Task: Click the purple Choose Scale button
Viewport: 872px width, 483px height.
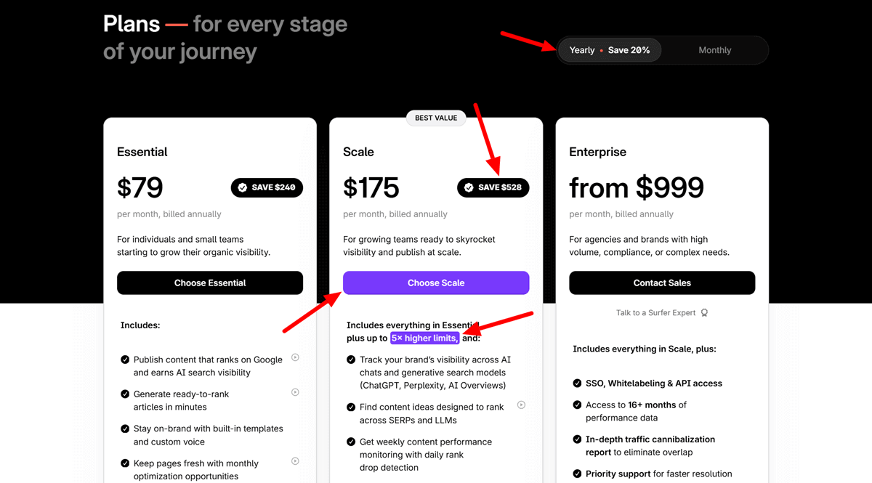Action: pyautogui.click(x=435, y=283)
